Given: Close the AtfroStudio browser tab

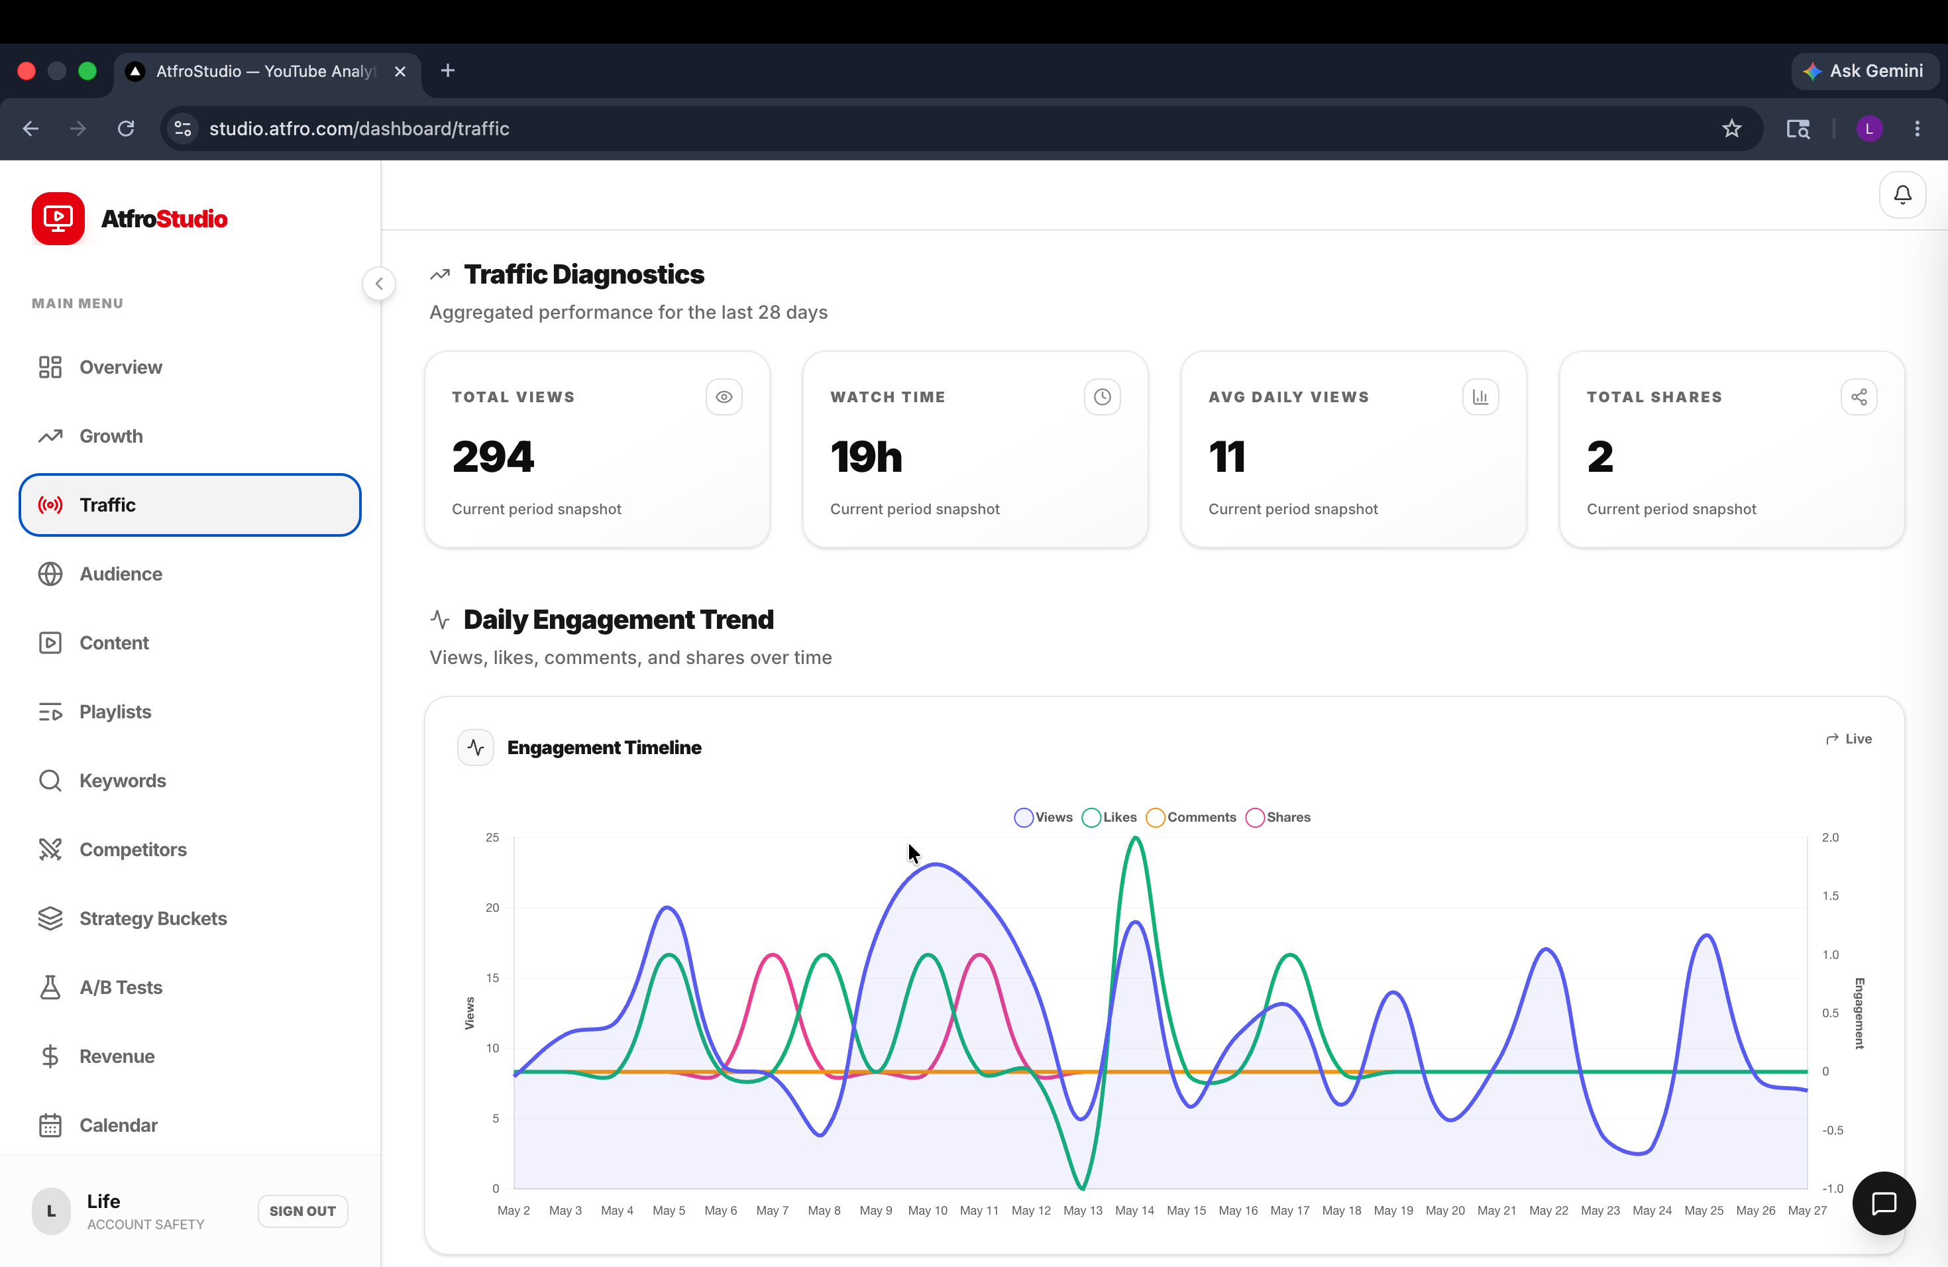Looking at the screenshot, I should [x=400, y=71].
